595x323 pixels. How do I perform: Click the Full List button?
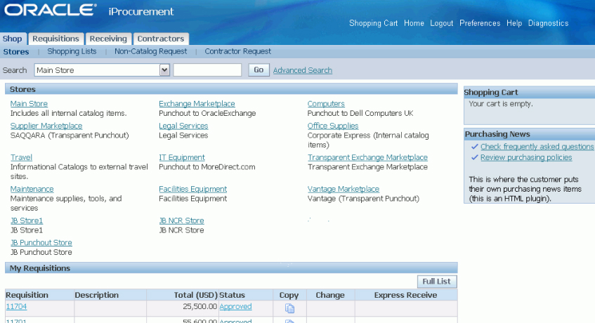coord(436,282)
